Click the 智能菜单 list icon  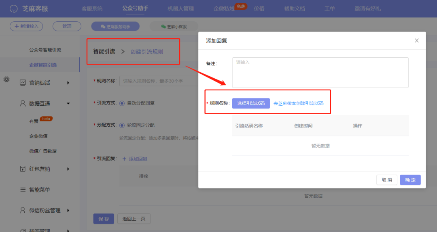[x=23, y=190]
